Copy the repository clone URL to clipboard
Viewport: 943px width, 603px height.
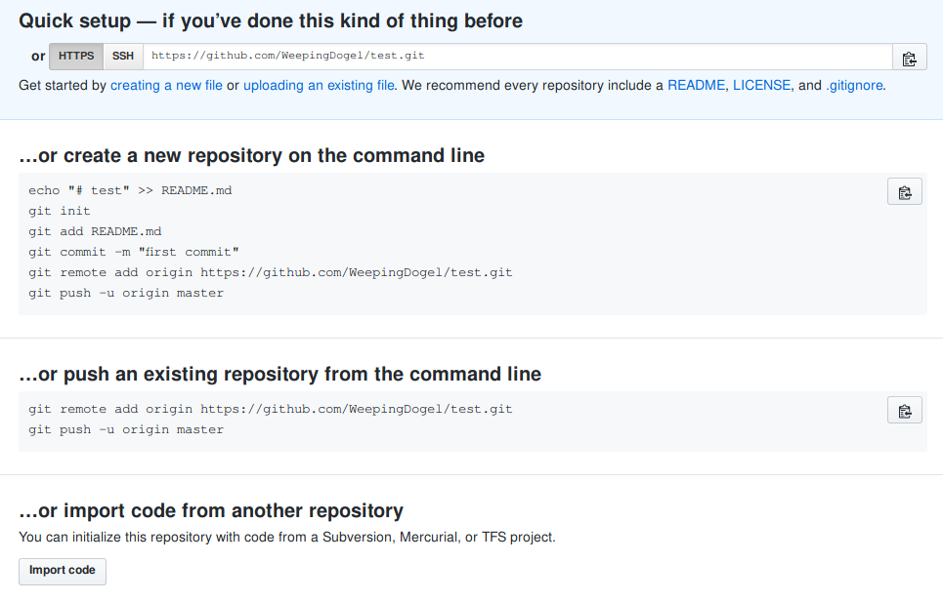pos(909,58)
